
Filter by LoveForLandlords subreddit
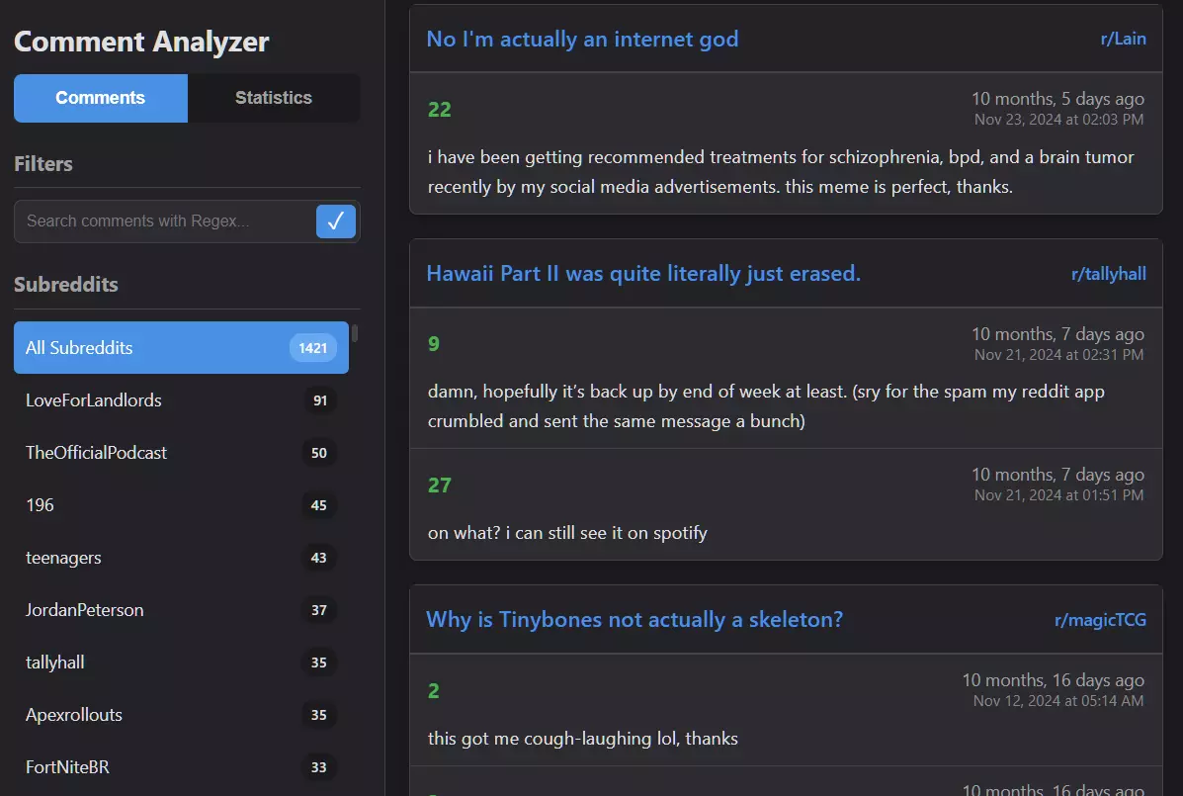[181, 400]
